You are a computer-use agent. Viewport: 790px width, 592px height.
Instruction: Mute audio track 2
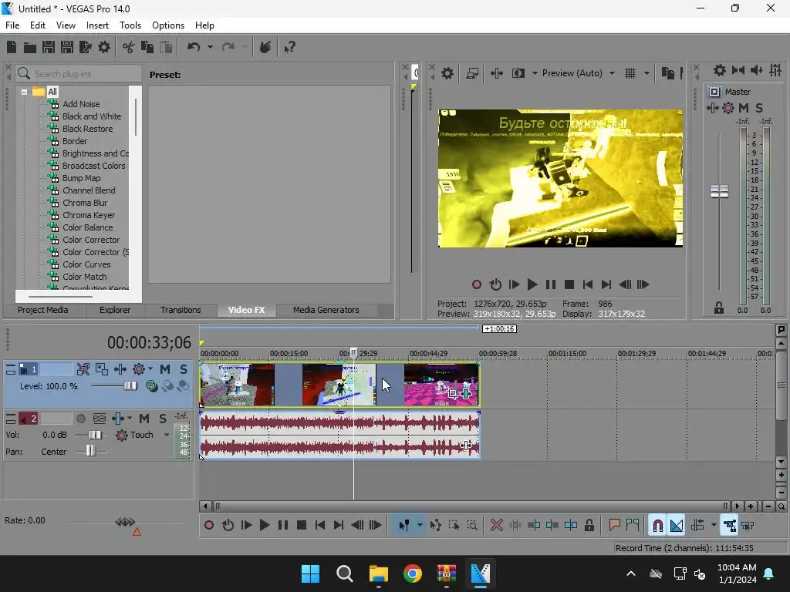click(x=144, y=419)
